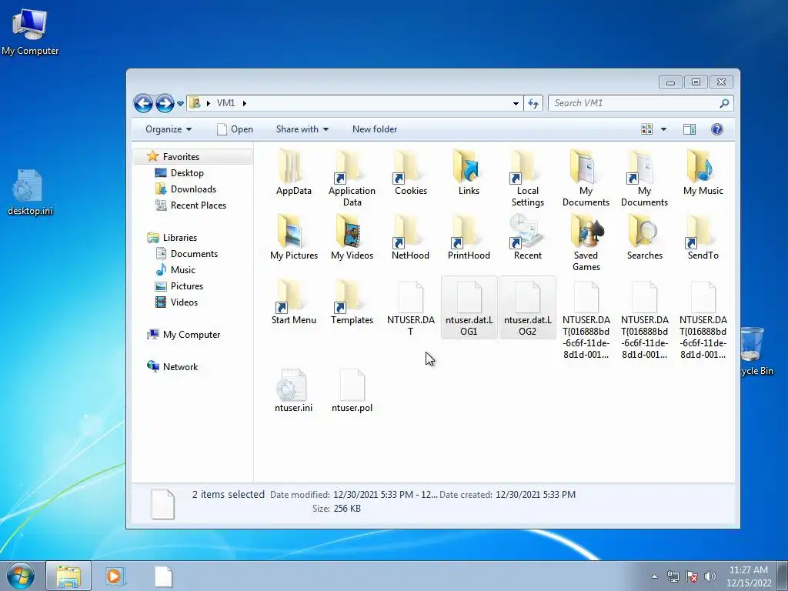Select the NetHood shortcut folder
This screenshot has height=591, width=788.
pyautogui.click(x=411, y=237)
